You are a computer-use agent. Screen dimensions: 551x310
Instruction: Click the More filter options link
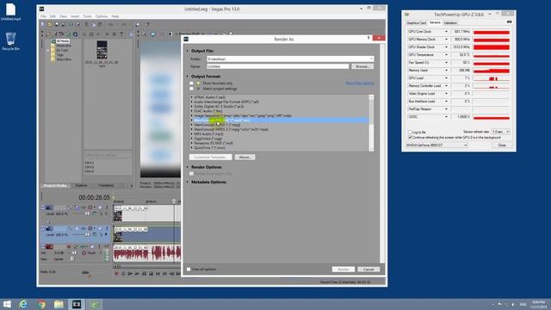(x=360, y=84)
